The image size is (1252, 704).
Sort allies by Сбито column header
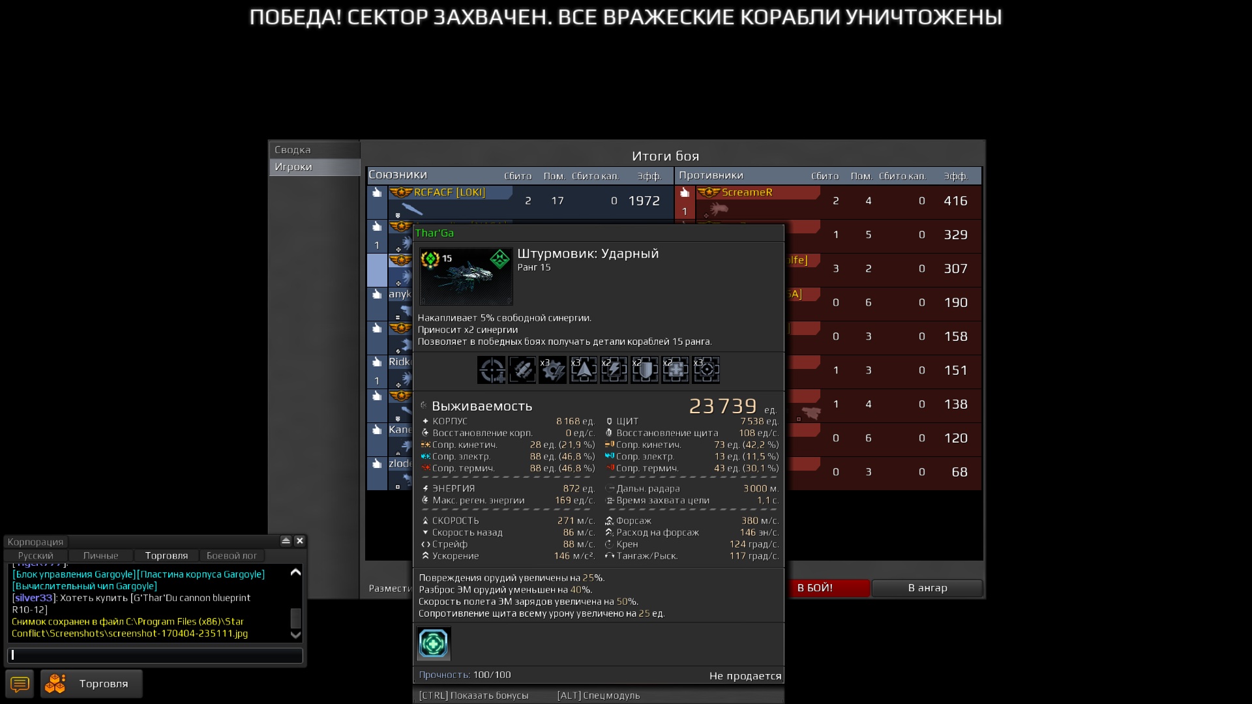point(518,176)
